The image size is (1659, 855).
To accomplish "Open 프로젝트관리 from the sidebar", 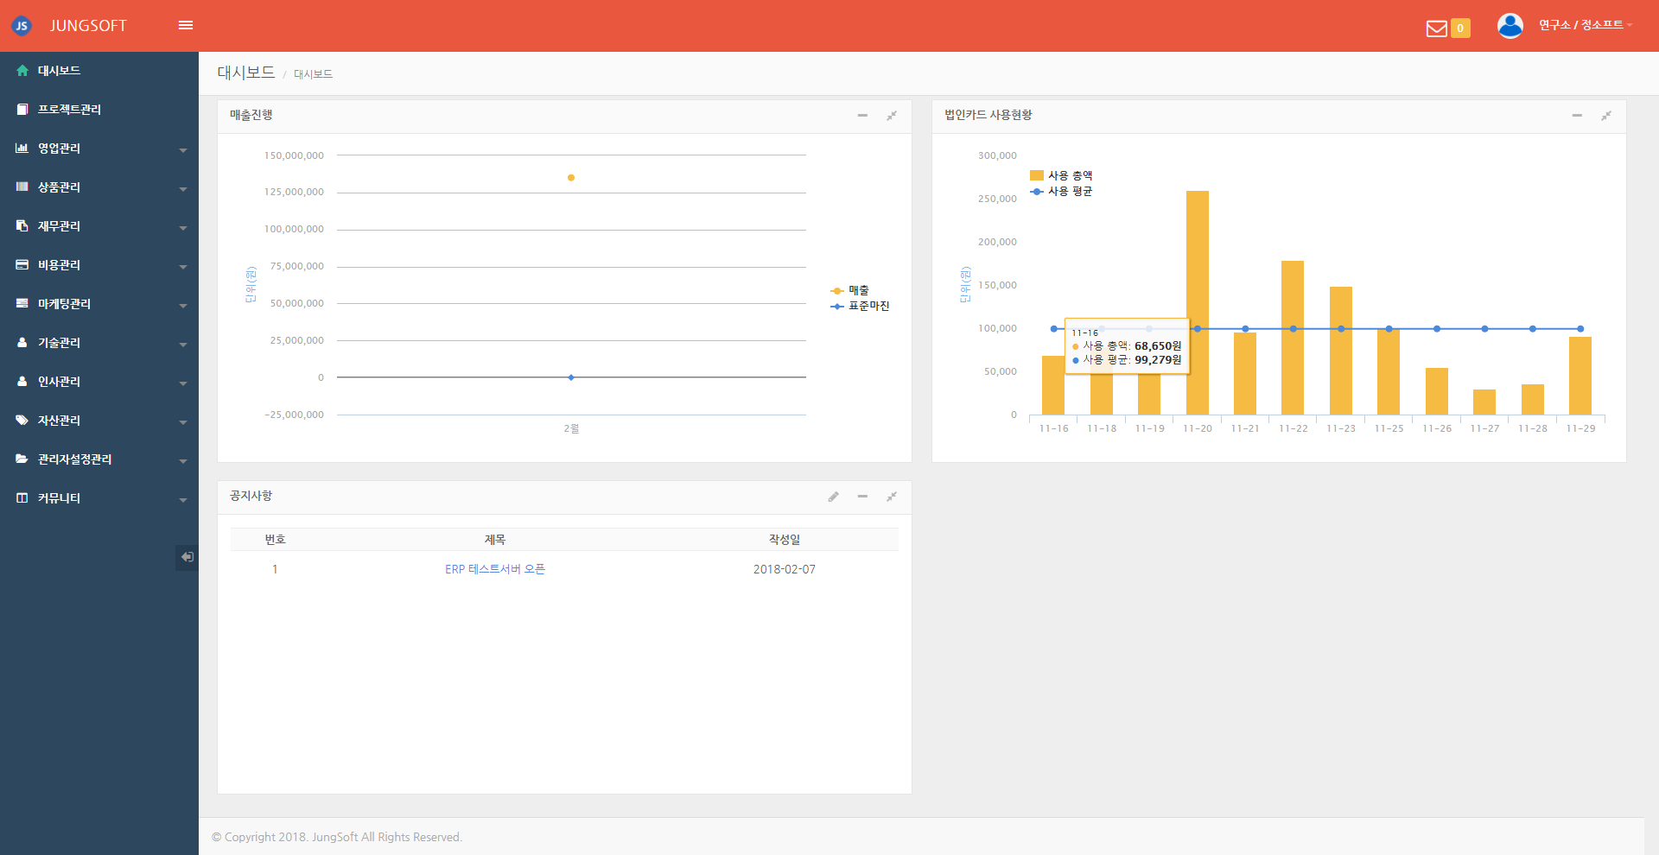I will [69, 110].
